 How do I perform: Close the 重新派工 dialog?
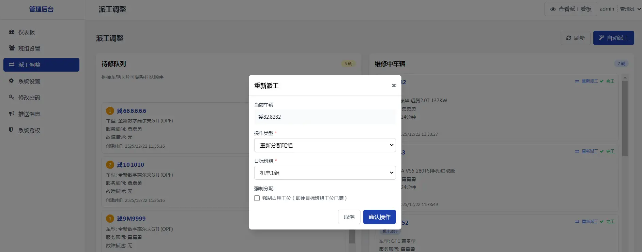(x=394, y=86)
